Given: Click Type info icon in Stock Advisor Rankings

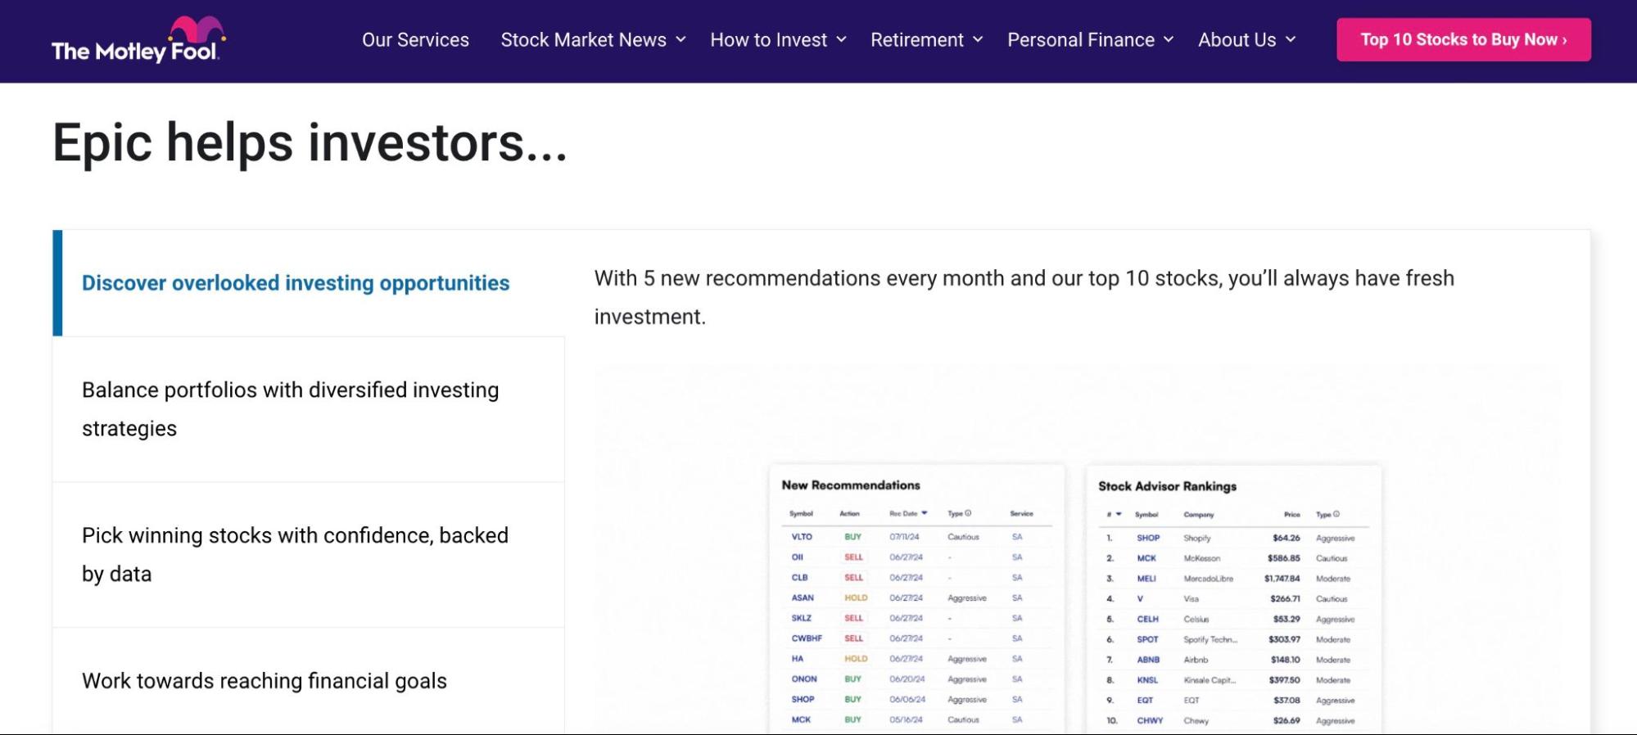Looking at the screenshot, I should pyautogui.click(x=1336, y=514).
